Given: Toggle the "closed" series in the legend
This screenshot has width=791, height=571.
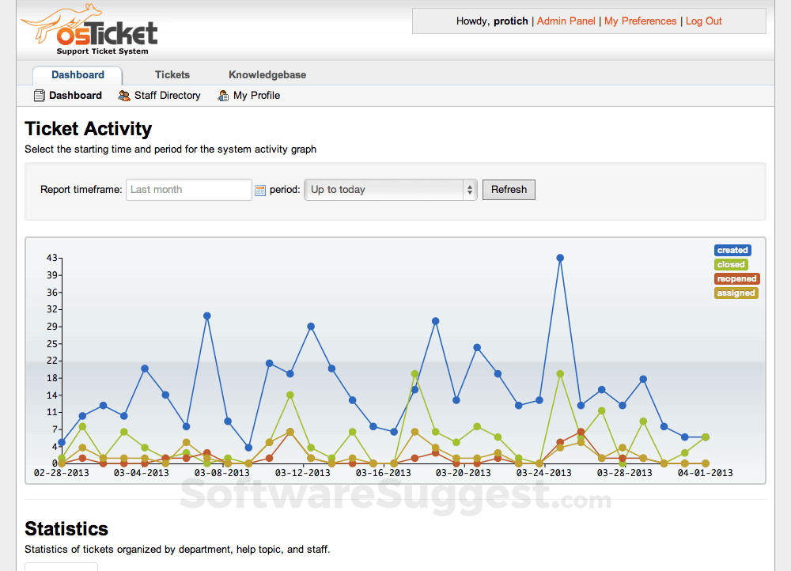Looking at the screenshot, I should (731, 264).
